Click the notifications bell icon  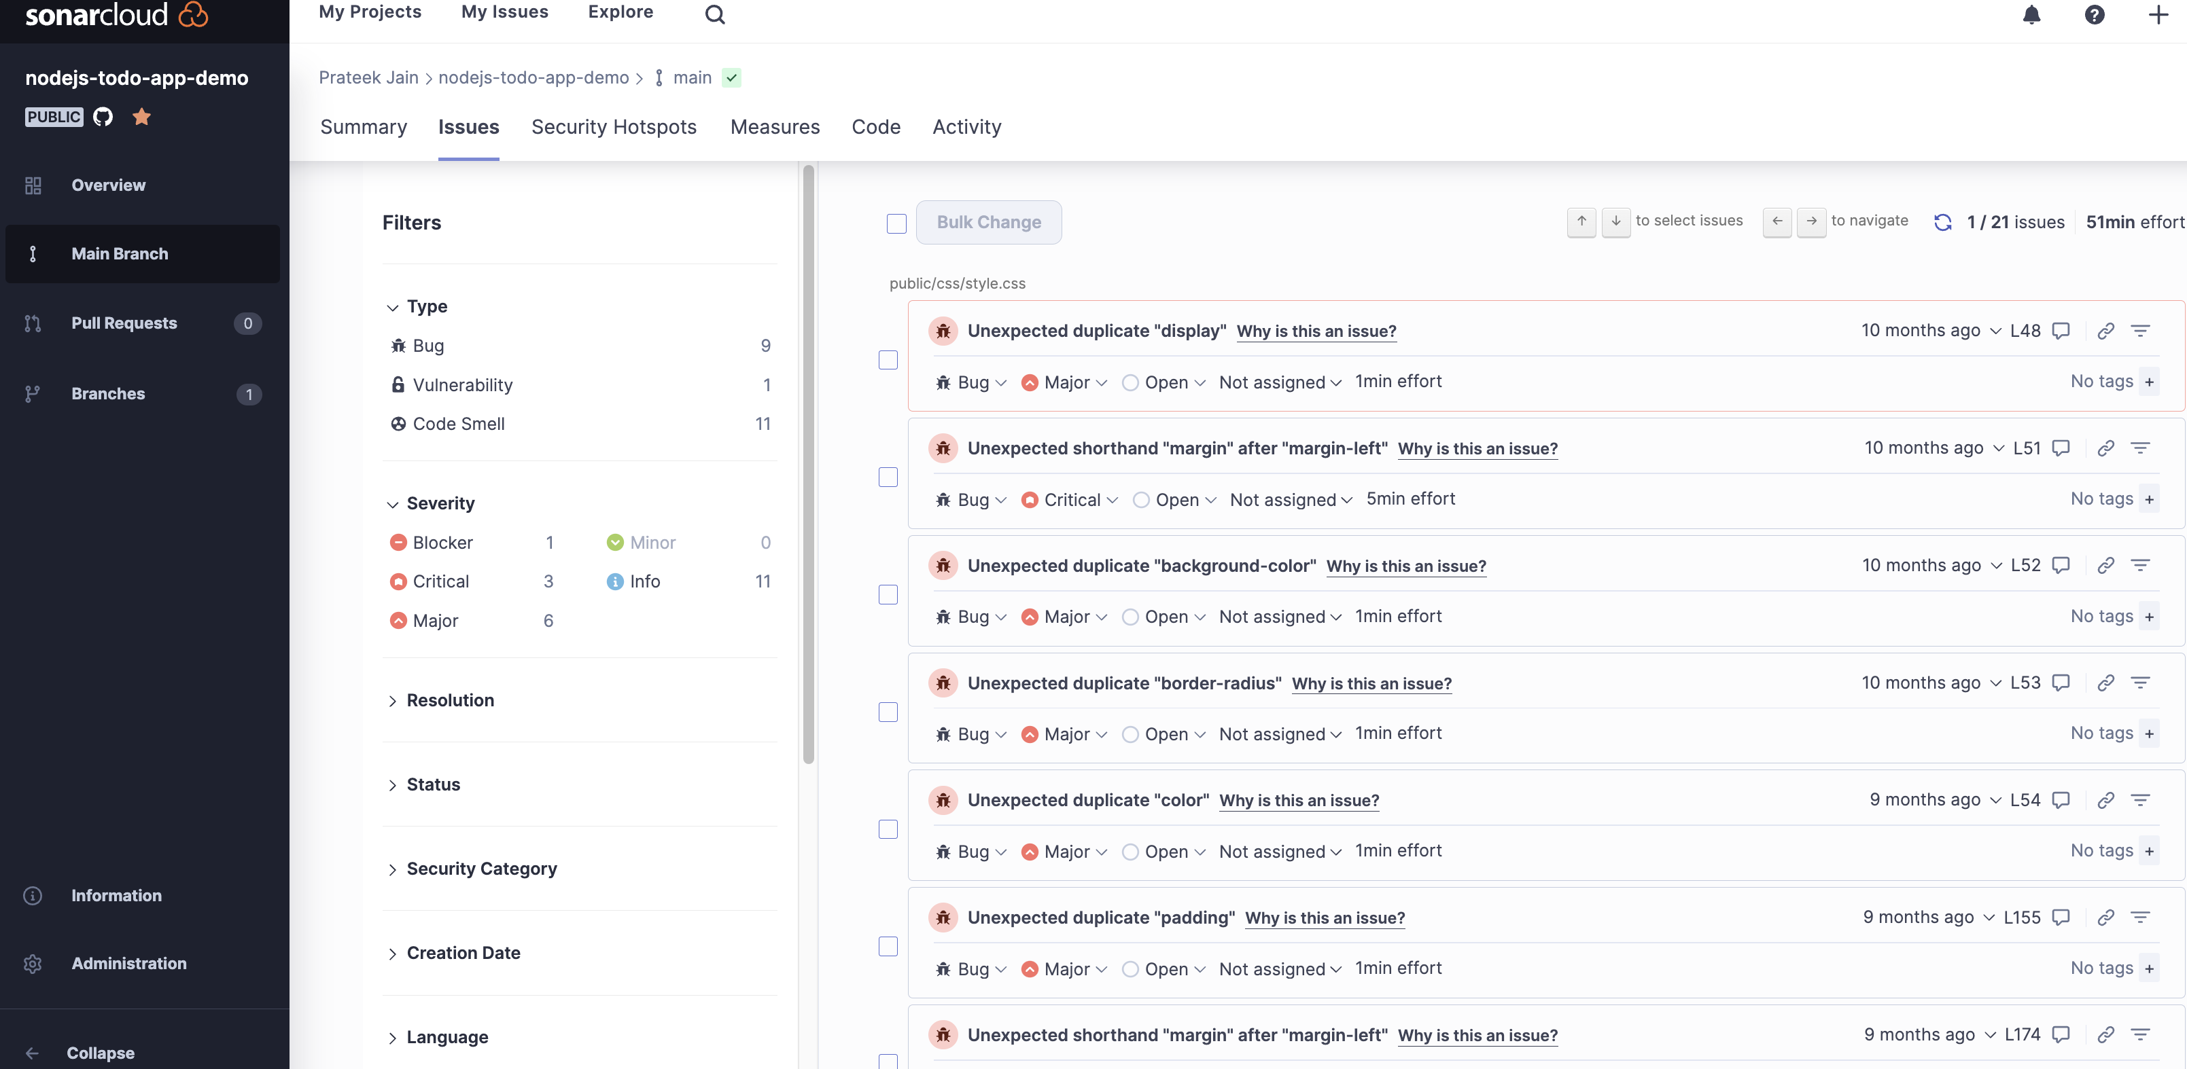click(x=2031, y=14)
